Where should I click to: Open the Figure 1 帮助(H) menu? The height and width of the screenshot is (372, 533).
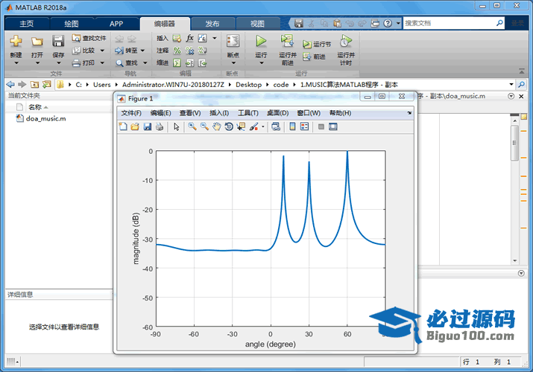click(x=340, y=113)
